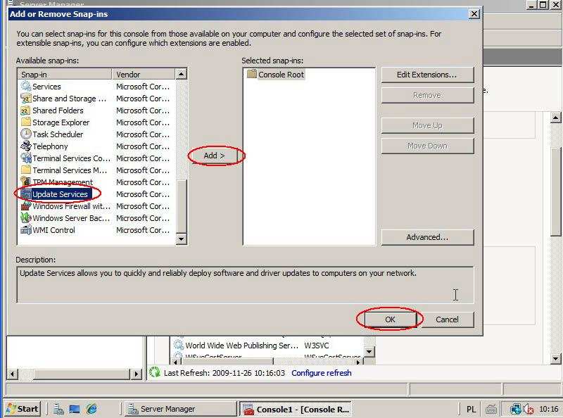Image resolution: width=563 pixels, height=418 pixels.
Task: Click the Configure refresh link
Action: coord(322,373)
